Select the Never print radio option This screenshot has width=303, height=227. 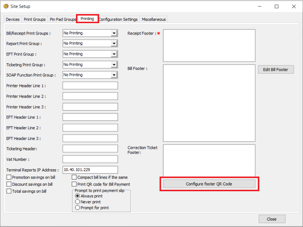pyautogui.click(x=78, y=202)
